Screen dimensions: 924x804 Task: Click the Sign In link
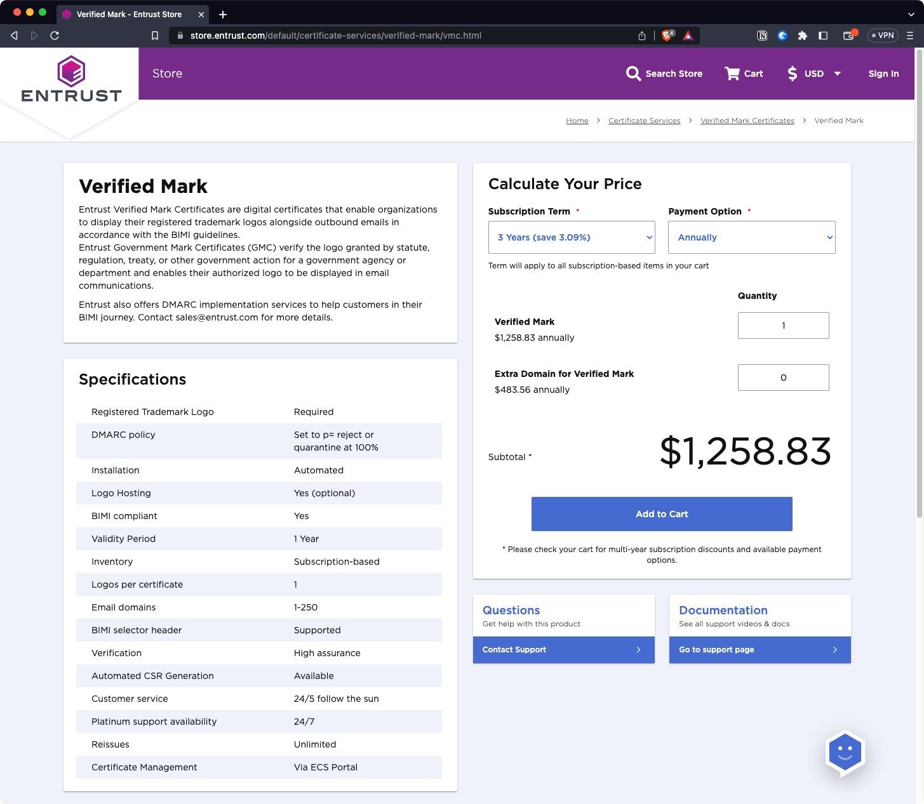883,74
